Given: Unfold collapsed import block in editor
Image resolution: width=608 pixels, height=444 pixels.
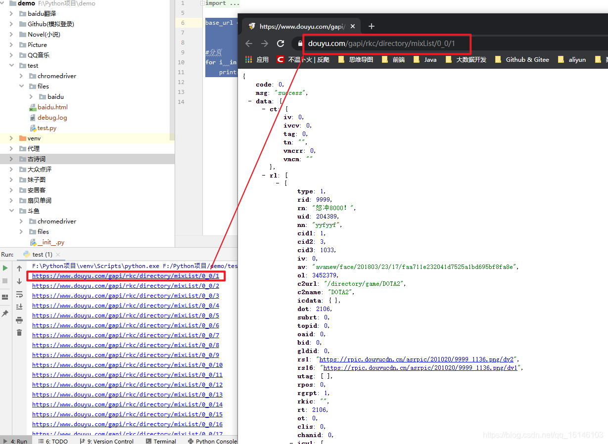Looking at the screenshot, I should tap(202, 3).
